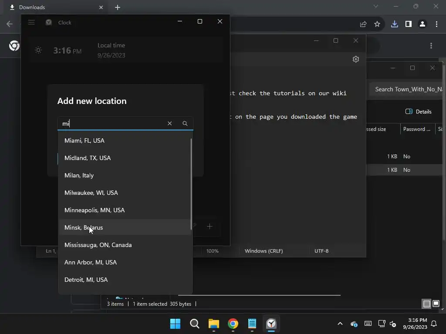Minimize the Clock window
The height and width of the screenshot is (334, 446).
point(180,21)
